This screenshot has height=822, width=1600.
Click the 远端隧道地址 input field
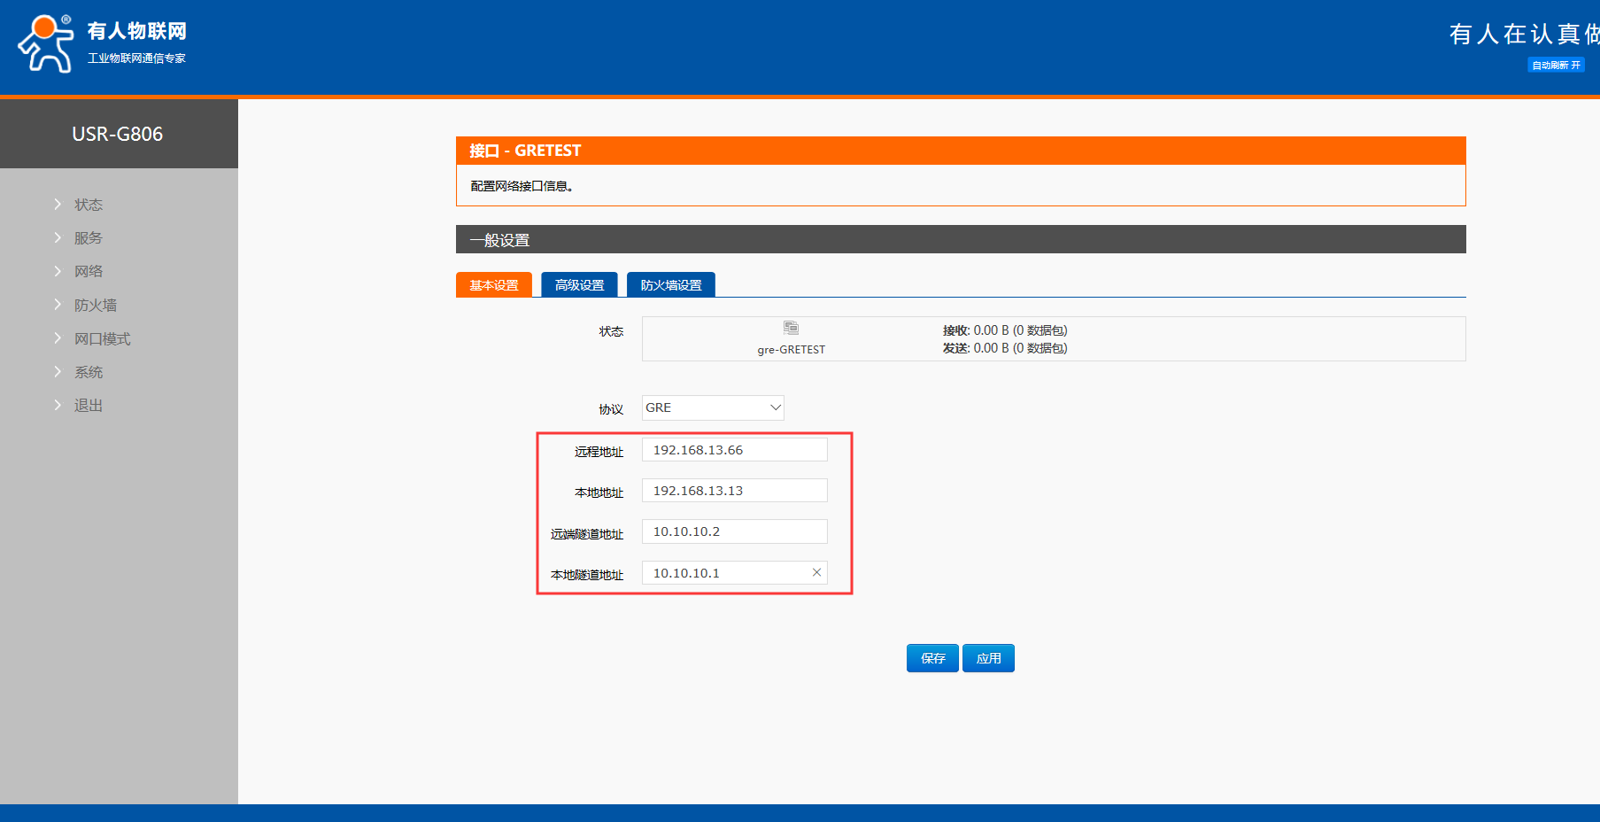click(x=734, y=531)
